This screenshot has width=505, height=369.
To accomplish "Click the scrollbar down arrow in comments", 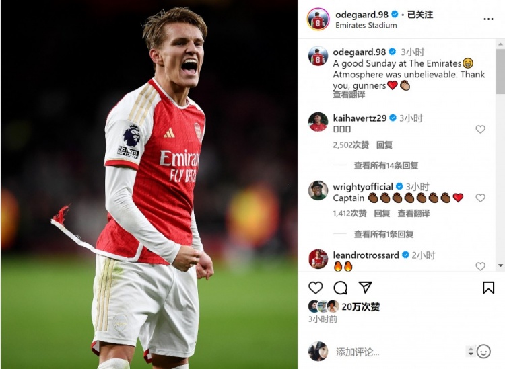I will coord(500,265).
